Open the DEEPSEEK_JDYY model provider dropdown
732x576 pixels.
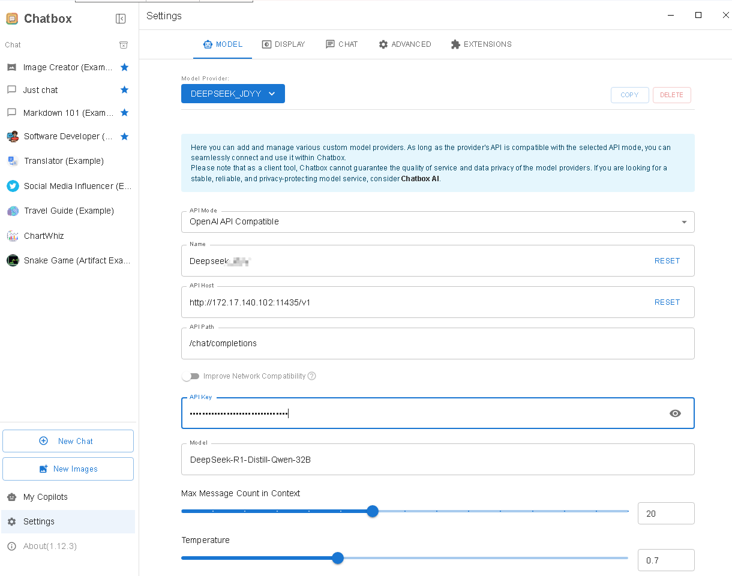point(233,94)
